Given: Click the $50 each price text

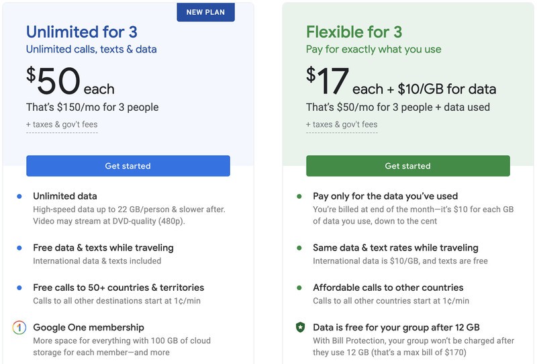Looking at the screenshot, I should (x=70, y=81).
